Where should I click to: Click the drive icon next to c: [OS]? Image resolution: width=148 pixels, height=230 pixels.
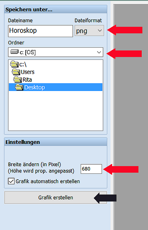click(x=14, y=52)
